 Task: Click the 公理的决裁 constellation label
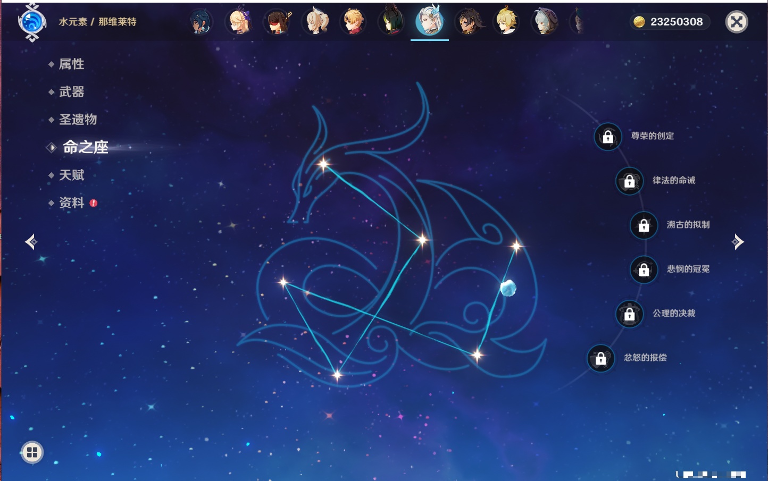point(674,314)
